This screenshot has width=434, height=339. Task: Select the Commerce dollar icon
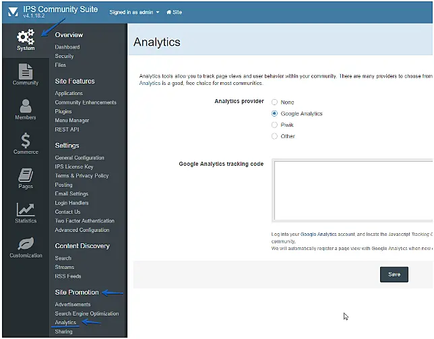coord(26,140)
